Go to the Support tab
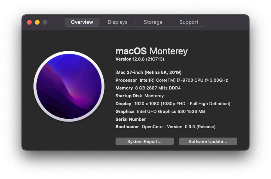271x179 pixels. point(189,22)
